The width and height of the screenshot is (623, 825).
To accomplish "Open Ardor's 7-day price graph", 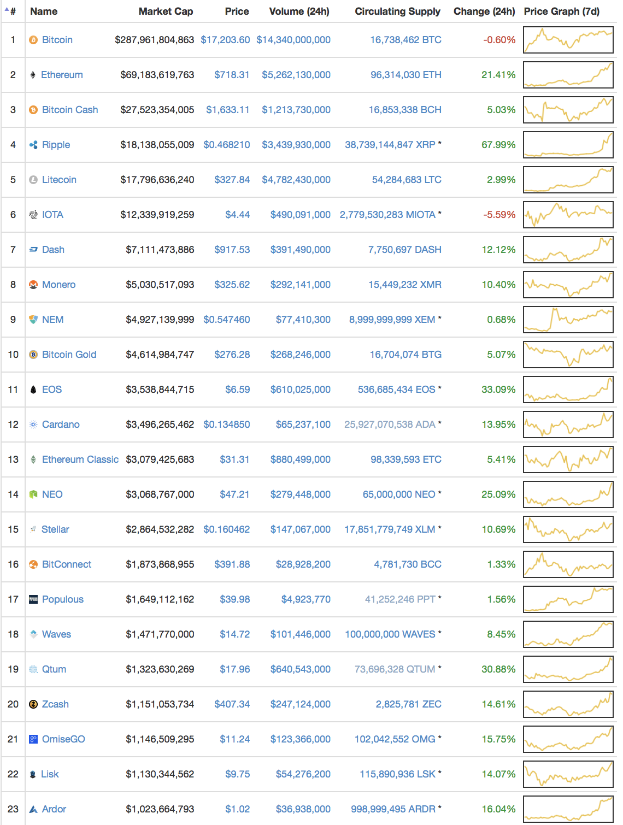I will (568, 809).
